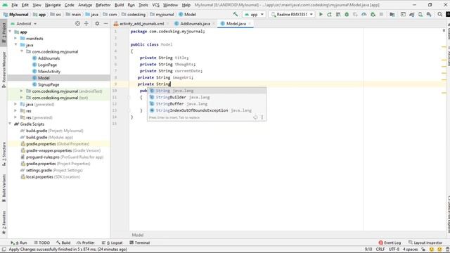This screenshot has width=450, height=253.
Task: Open Project panel settings gear
Action: (97, 23)
